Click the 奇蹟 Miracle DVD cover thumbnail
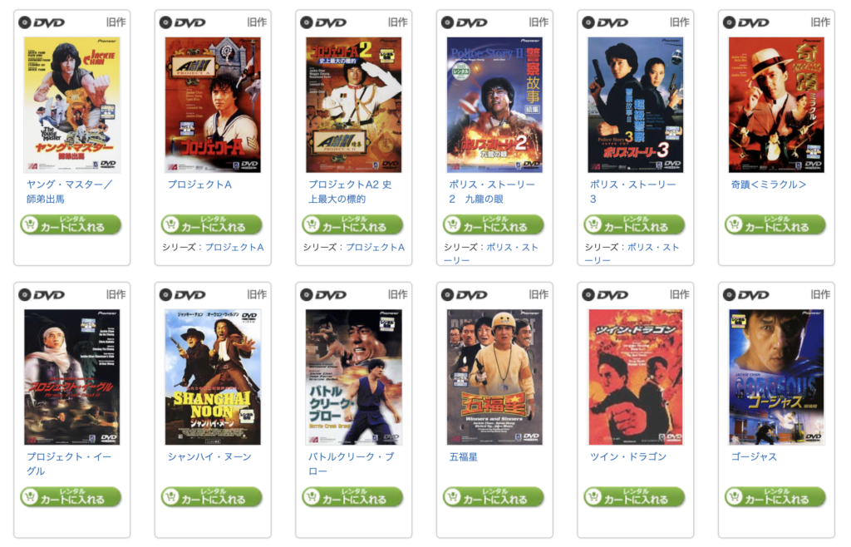The image size is (851, 547). 776,105
